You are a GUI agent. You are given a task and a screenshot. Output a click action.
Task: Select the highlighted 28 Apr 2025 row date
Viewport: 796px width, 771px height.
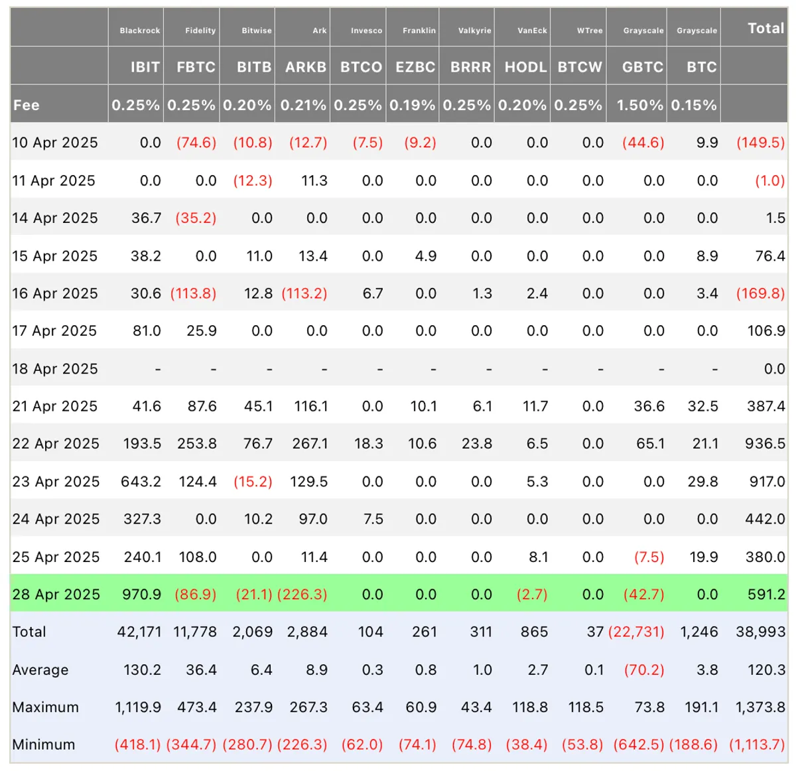pos(56,595)
